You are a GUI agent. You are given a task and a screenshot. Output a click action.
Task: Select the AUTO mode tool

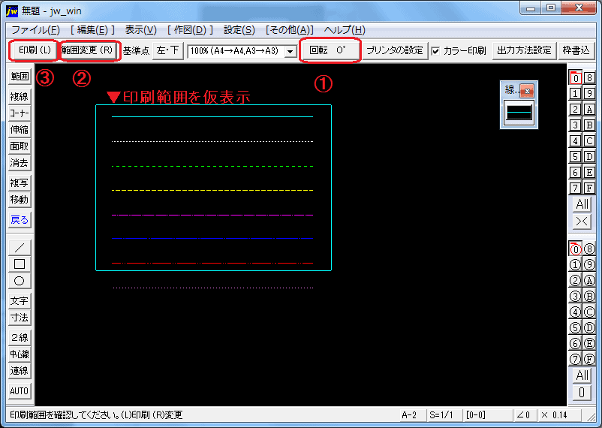[x=20, y=391]
